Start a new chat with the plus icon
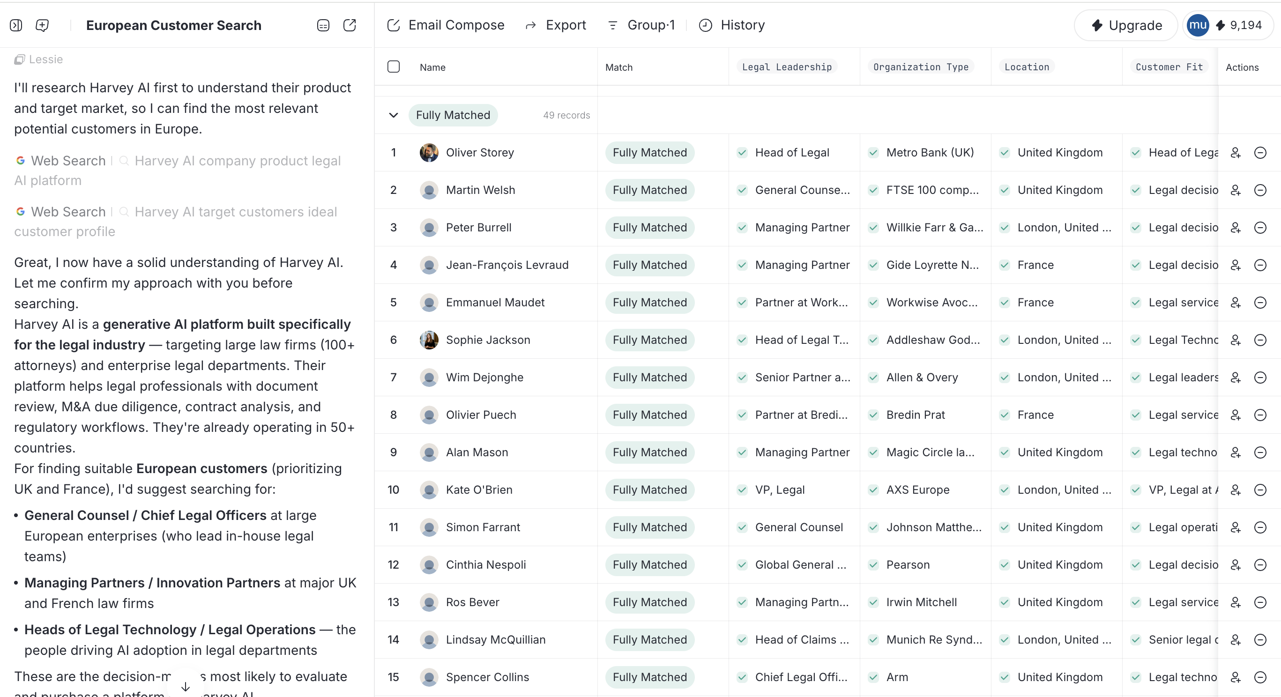This screenshot has height=697, width=1281. [42, 25]
